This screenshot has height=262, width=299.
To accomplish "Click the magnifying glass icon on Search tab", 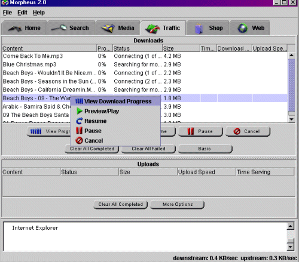I will pos(59,27).
